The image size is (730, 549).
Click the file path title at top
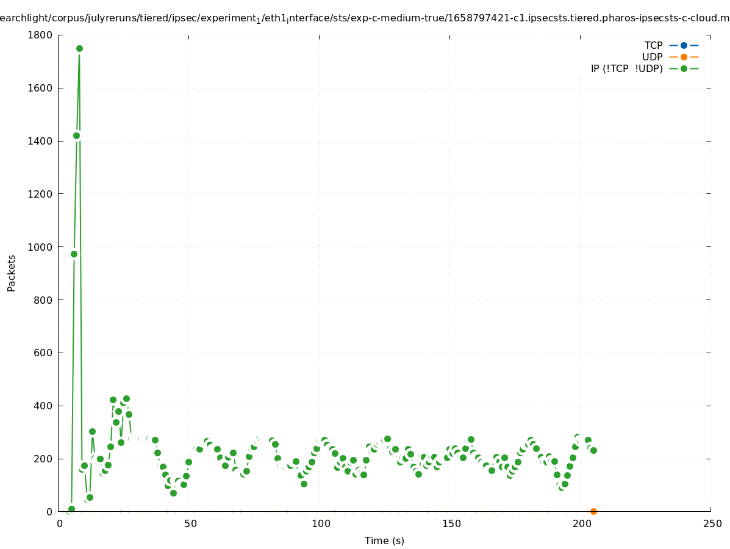pos(365,18)
